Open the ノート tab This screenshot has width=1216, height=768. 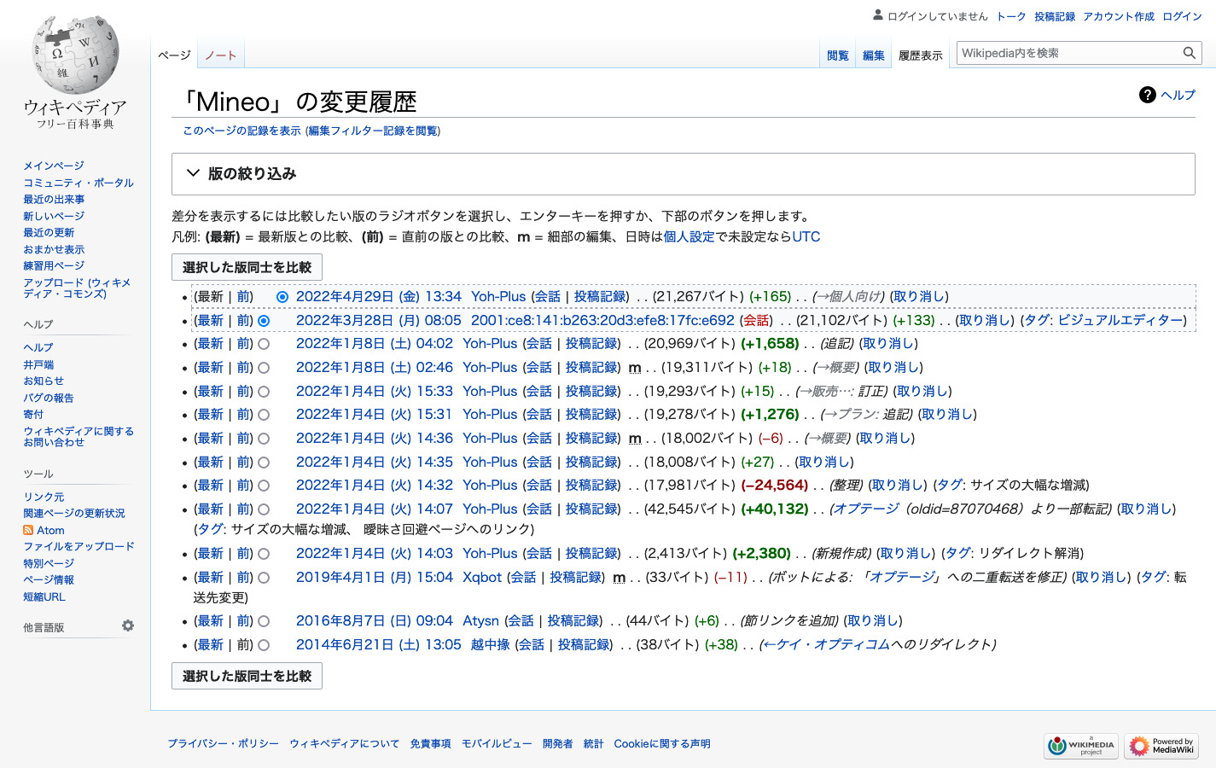pyautogui.click(x=220, y=55)
